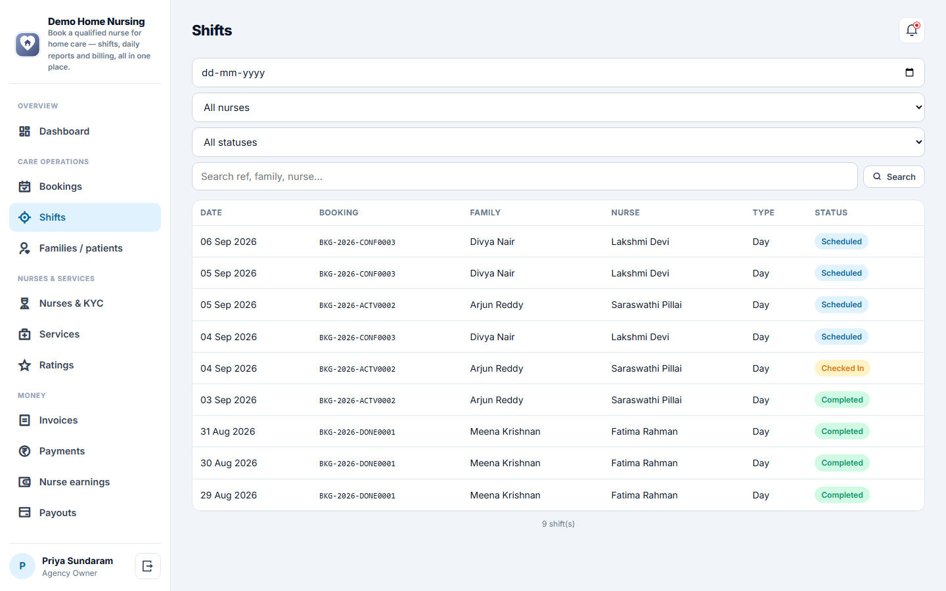Click the 29 Aug 2026 date cell
Viewport: 946px width, 591px height.
coord(229,495)
